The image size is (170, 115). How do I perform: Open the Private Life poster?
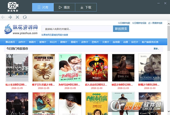pos(17,68)
